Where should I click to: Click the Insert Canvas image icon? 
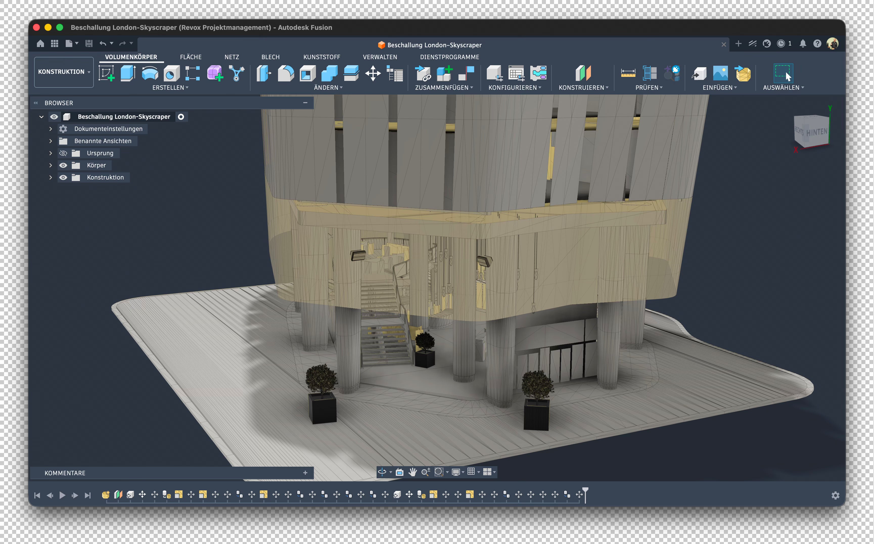[720, 73]
